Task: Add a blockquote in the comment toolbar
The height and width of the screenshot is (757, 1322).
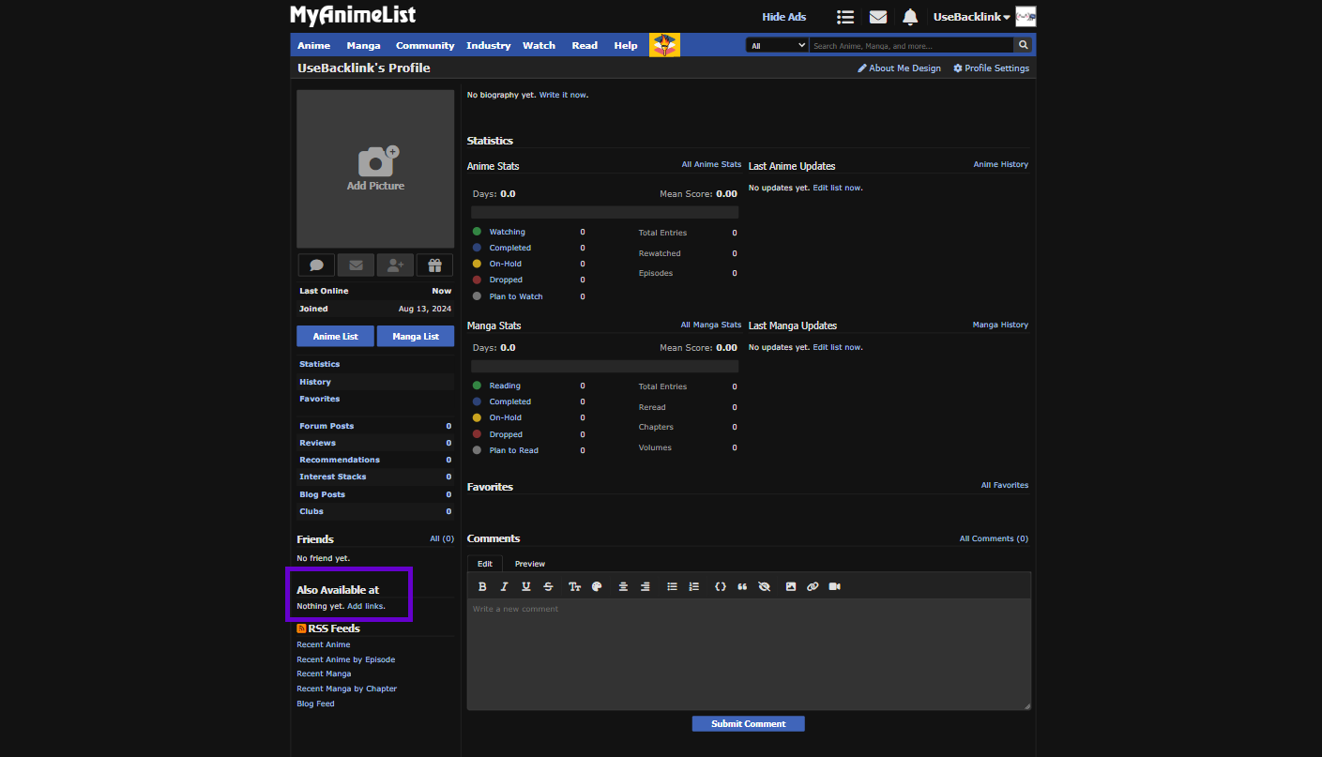Action: [x=742, y=586]
